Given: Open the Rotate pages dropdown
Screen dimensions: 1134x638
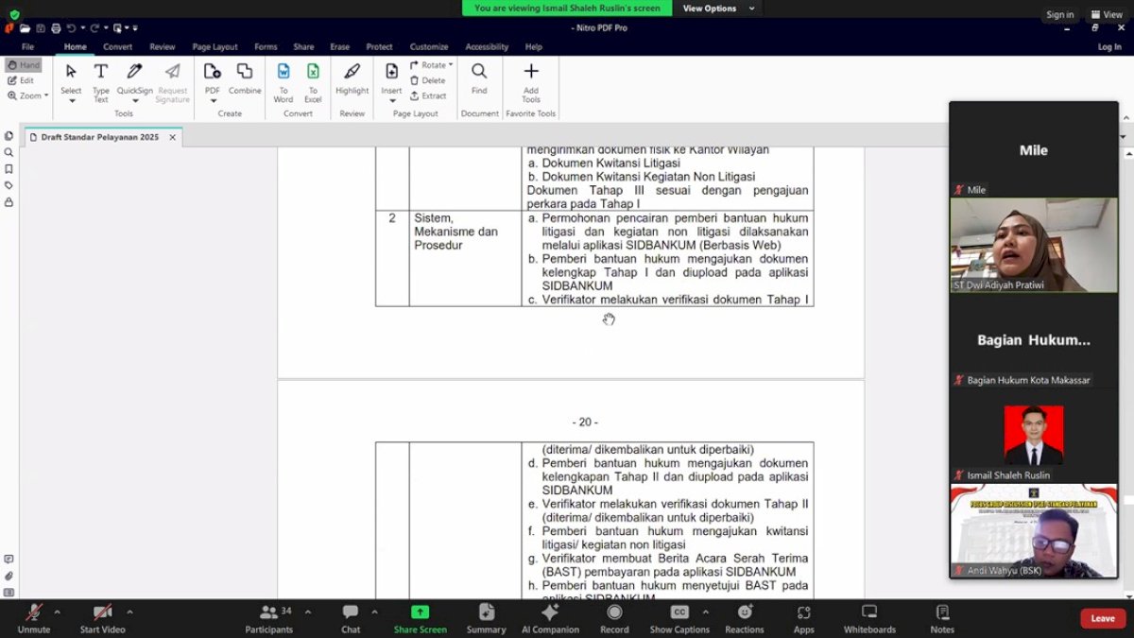Looking at the screenshot, I should 431,65.
